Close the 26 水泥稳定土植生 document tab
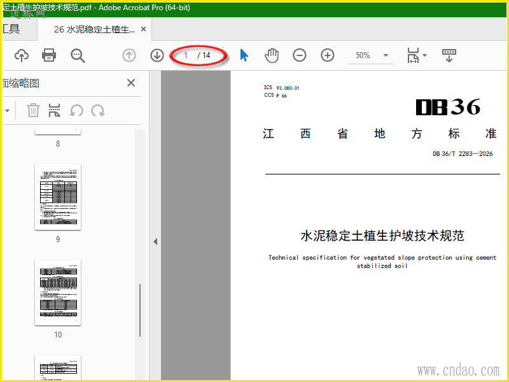 pyautogui.click(x=143, y=29)
